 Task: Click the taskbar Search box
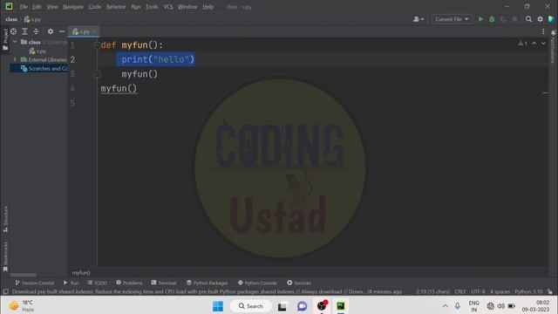251,306
